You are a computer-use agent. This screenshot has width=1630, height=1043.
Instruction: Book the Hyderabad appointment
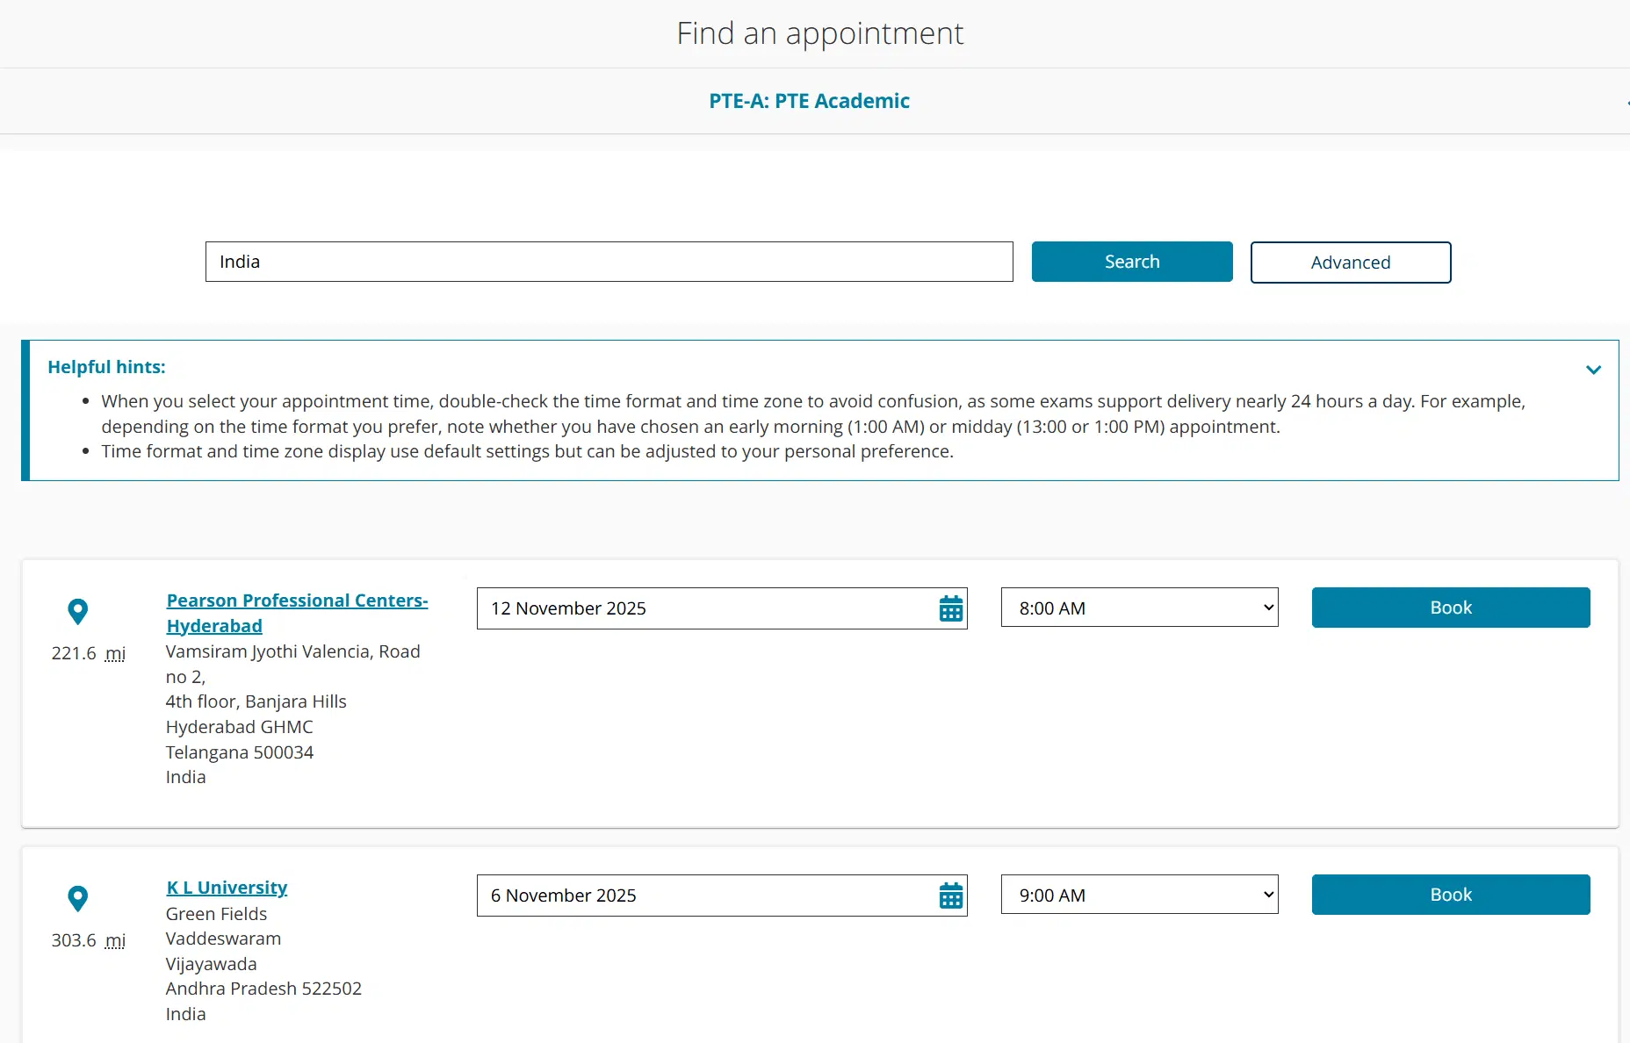tap(1450, 607)
